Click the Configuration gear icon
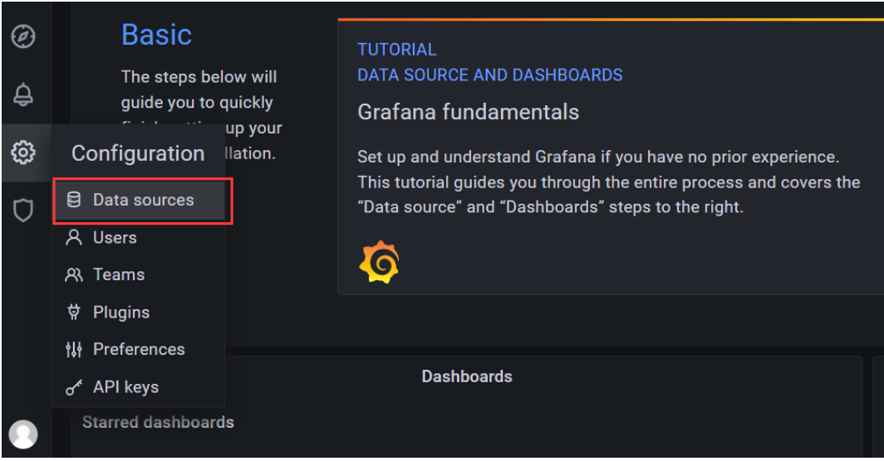 coord(23,152)
